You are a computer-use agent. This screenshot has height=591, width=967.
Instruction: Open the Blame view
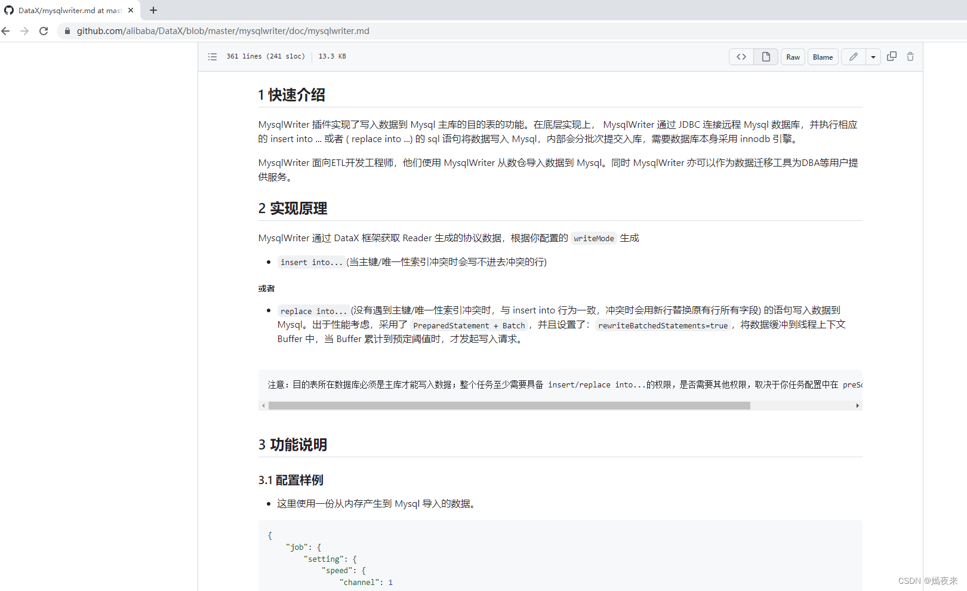(823, 57)
